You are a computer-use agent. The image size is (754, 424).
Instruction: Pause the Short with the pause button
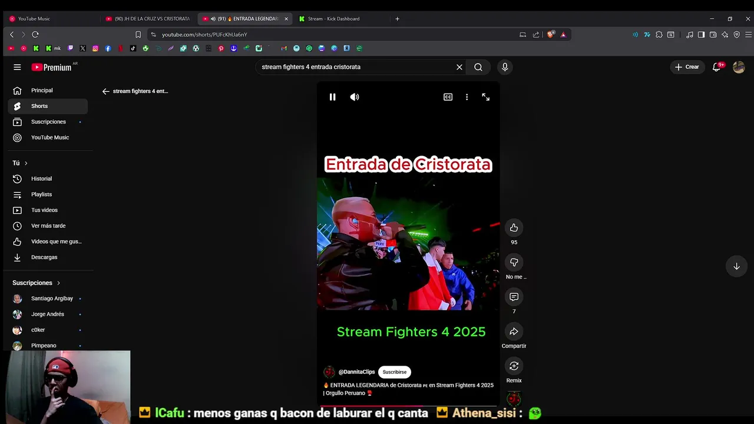(x=332, y=97)
